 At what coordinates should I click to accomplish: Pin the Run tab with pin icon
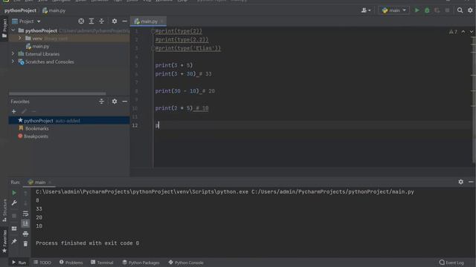point(14,241)
